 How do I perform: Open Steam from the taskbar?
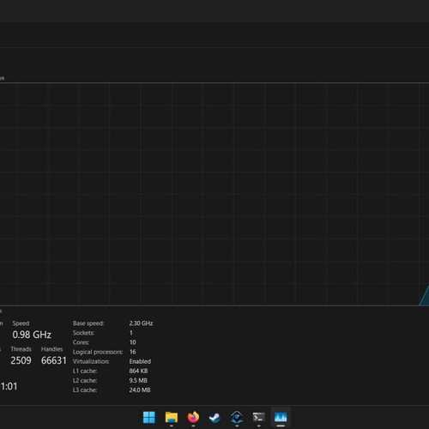click(x=214, y=418)
